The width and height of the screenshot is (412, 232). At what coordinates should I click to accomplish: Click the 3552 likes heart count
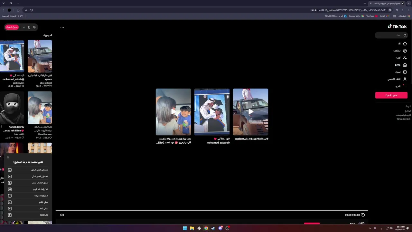47,138
